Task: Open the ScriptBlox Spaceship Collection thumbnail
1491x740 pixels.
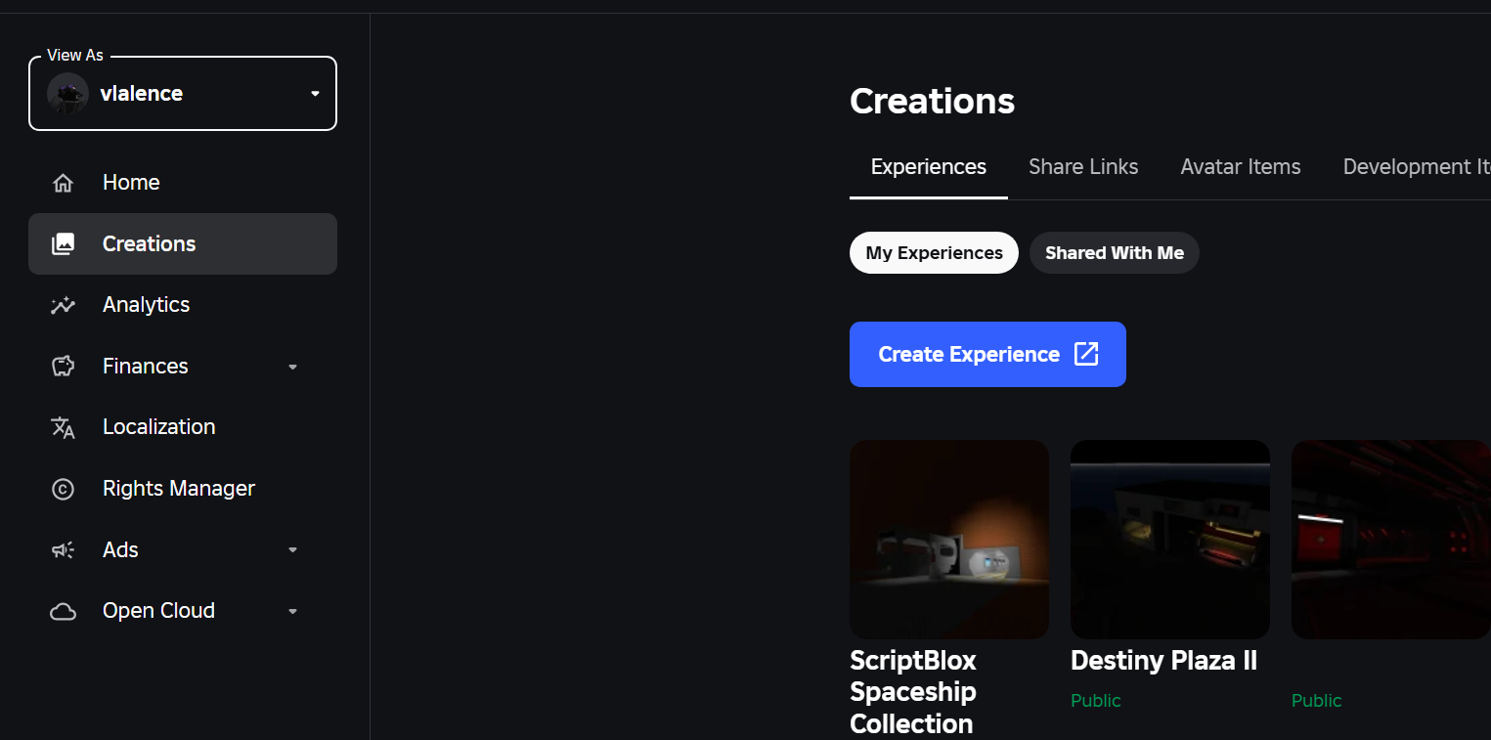Action: [x=948, y=539]
